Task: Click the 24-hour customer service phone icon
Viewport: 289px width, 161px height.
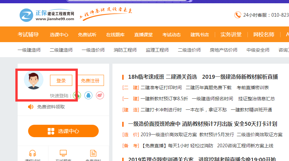Action: tap(238, 15)
